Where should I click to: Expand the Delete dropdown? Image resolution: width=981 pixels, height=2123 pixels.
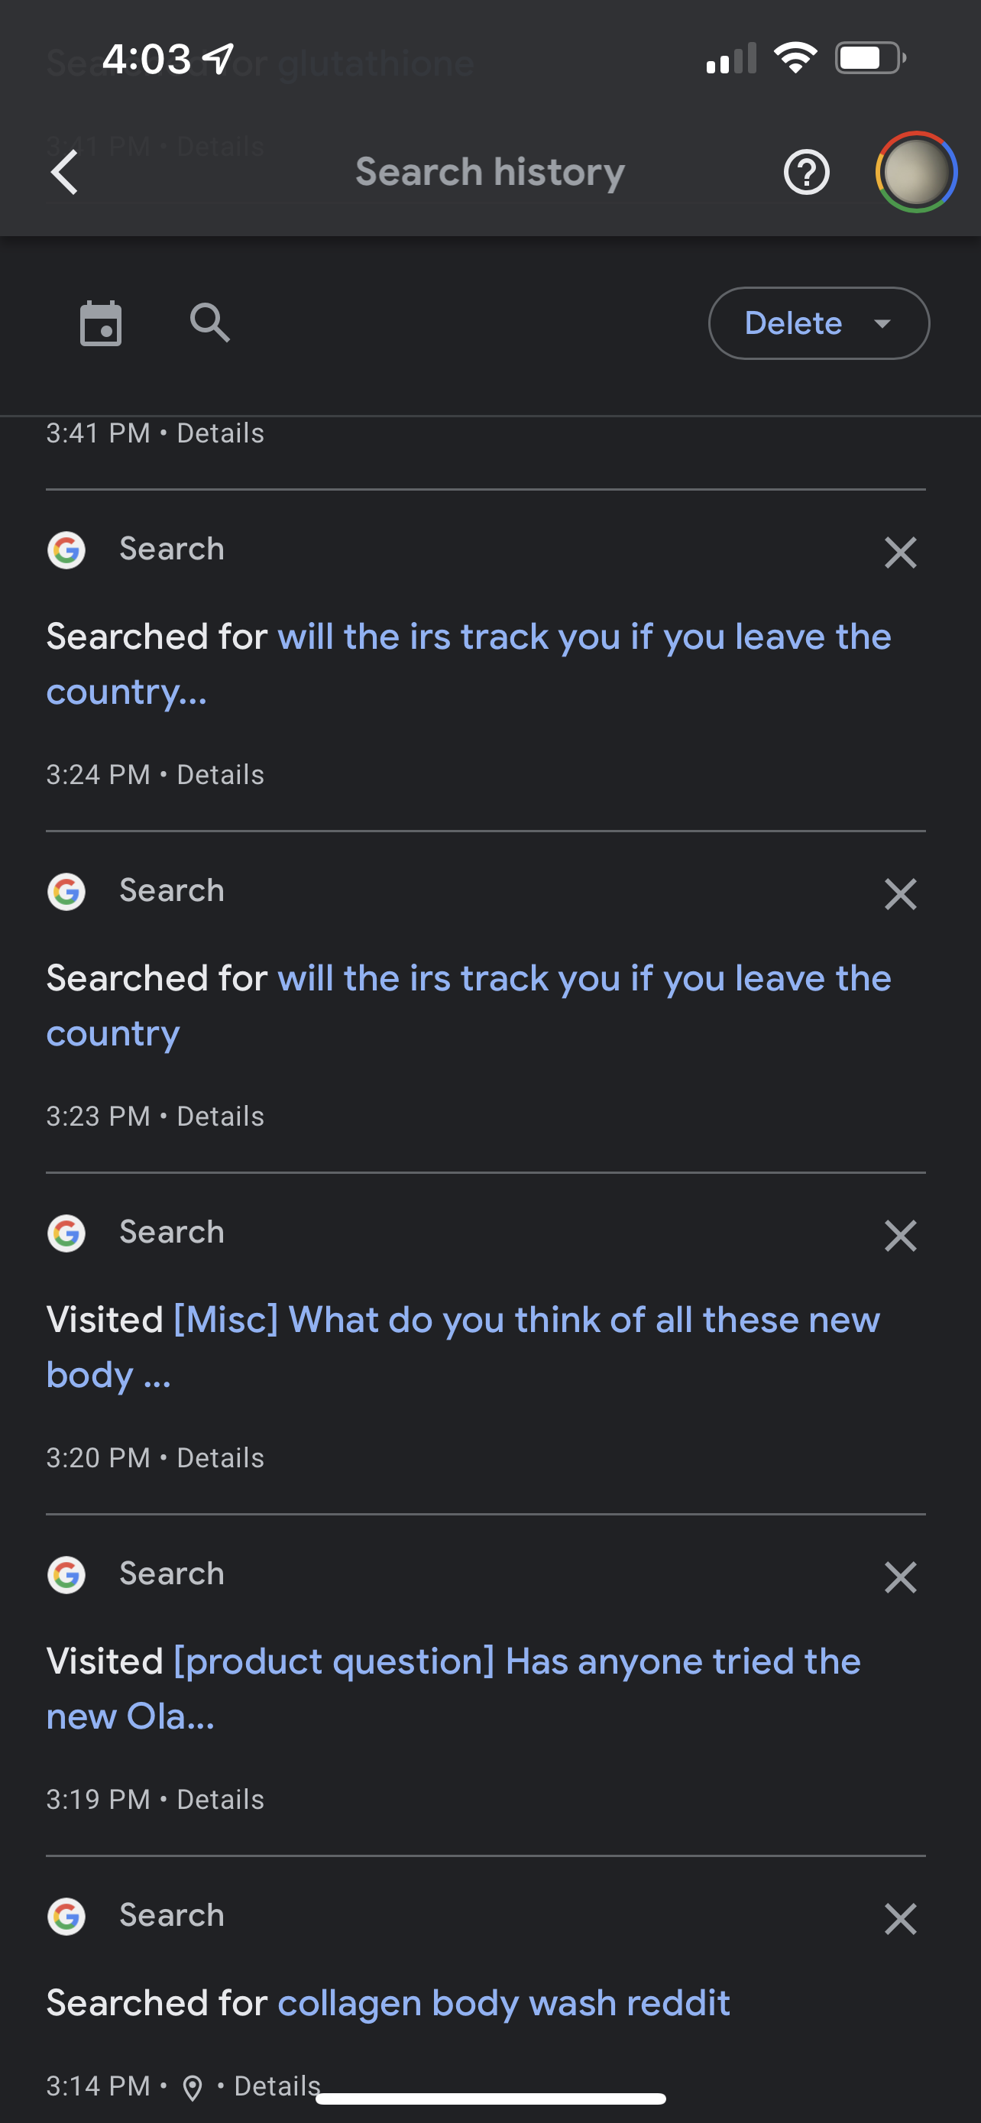point(818,323)
